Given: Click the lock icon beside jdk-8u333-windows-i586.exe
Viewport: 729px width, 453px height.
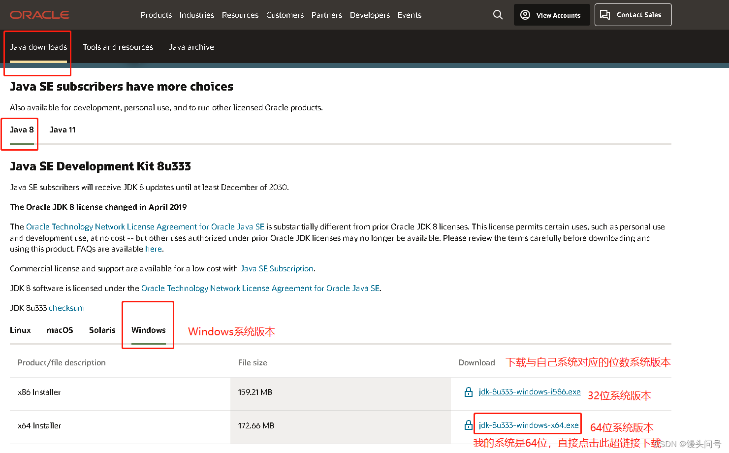Looking at the screenshot, I should coord(469,392).
